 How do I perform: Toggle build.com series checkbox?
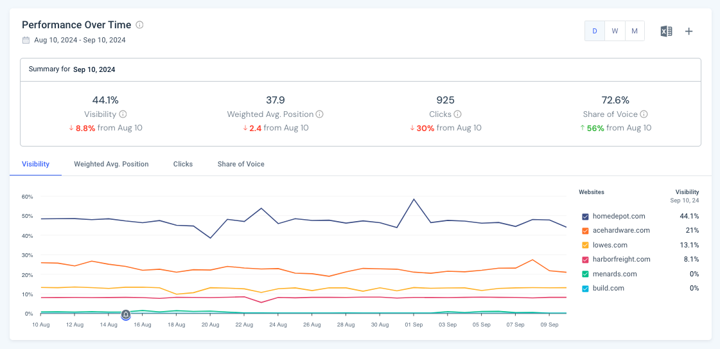coord(585,289)
